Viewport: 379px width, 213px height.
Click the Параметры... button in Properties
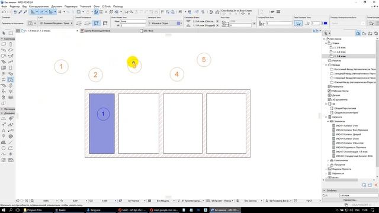(349, 200)
